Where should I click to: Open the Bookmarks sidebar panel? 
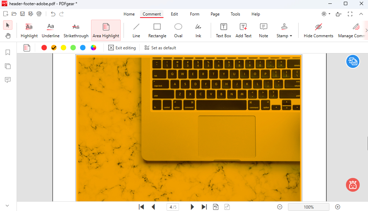tap(8, 52)
